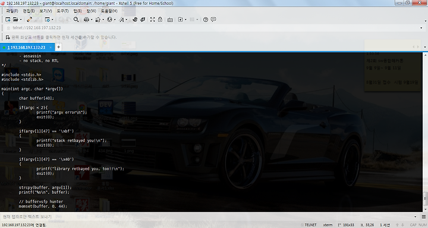Viewport: 428px width, 228px height.
Task: Click the 1 세션 status entry
Action: (385, 225)
